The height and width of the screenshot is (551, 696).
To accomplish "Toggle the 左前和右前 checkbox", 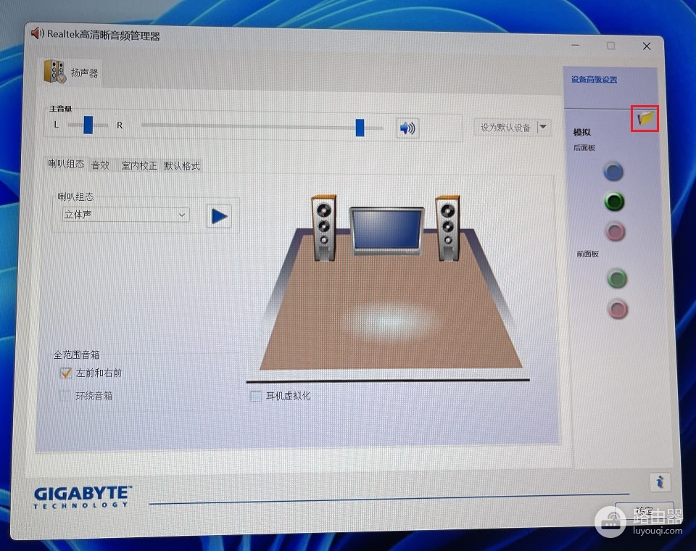I will click(65, 373).
